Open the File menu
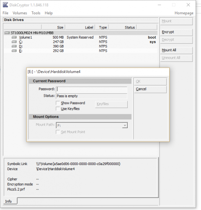201x210 pixels. coord(5,13)
